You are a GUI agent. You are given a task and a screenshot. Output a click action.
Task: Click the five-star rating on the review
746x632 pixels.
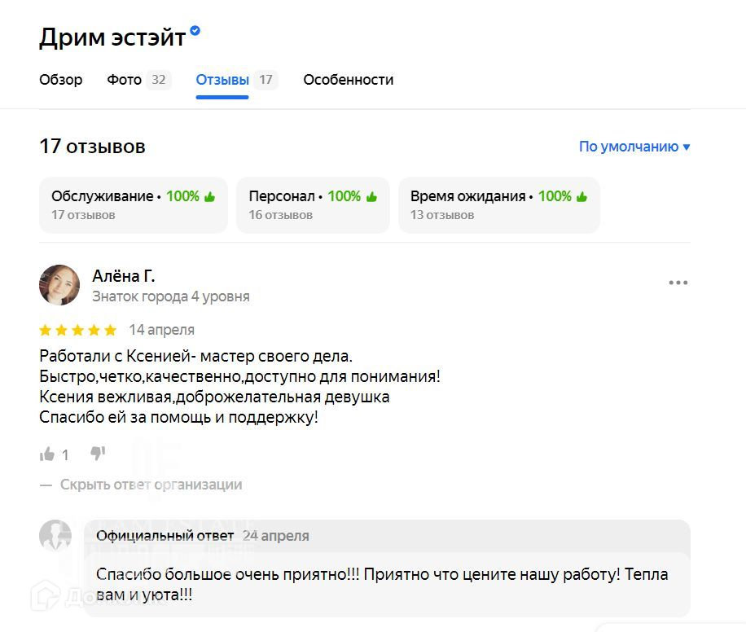click(x=78, y=330)
